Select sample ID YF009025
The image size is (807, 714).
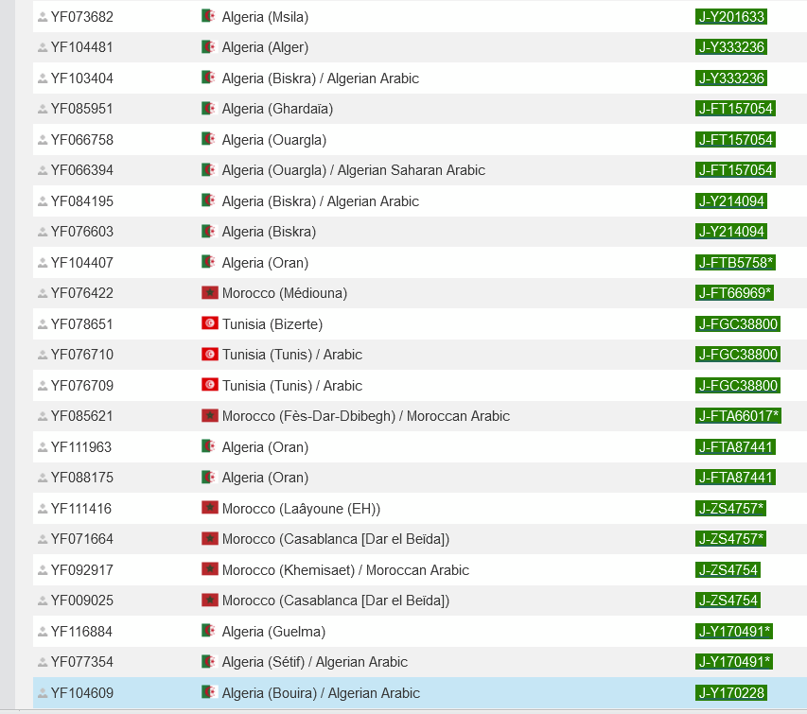point(81,601)
